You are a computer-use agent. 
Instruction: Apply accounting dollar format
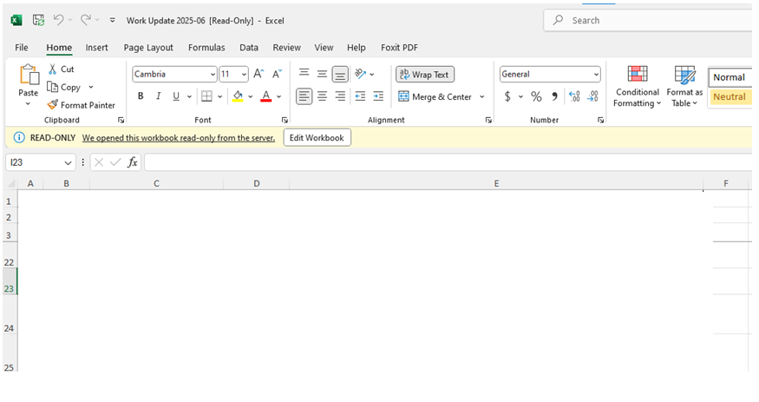point(507,96)
